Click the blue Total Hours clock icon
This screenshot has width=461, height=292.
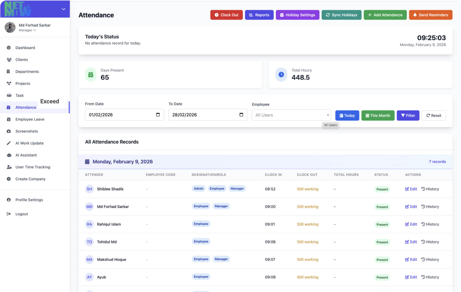[281, 75]
